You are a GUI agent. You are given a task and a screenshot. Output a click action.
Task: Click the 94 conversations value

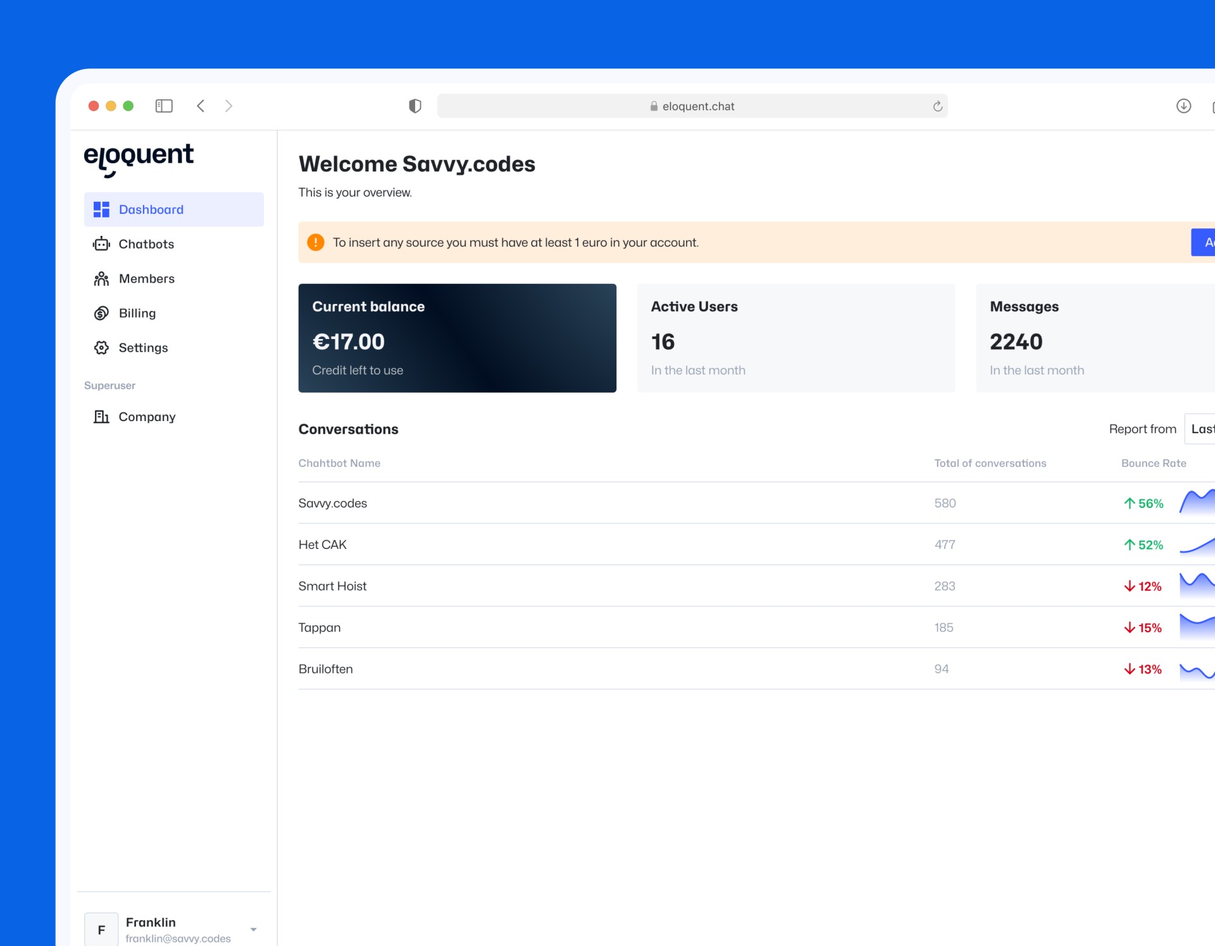click(x=942, y=669)
